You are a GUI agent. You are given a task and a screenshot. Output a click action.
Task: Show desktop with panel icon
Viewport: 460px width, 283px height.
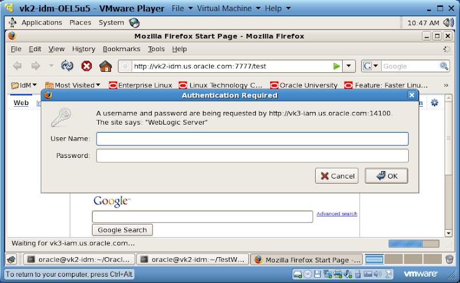[x=11, y=259]
